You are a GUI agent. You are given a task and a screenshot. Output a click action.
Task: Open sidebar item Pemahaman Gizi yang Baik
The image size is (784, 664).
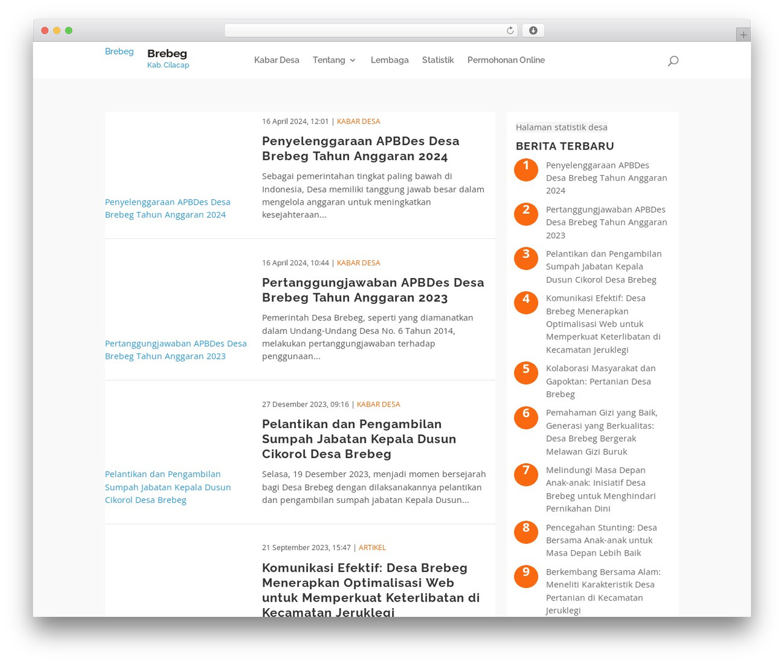[601, 432]
